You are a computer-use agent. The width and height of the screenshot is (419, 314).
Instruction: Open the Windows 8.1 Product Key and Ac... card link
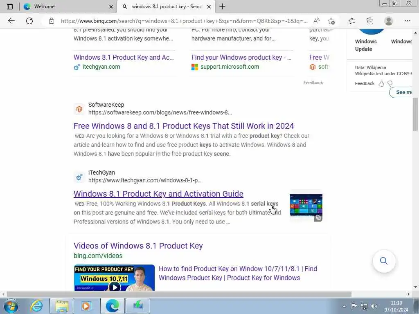coord(124,57)
